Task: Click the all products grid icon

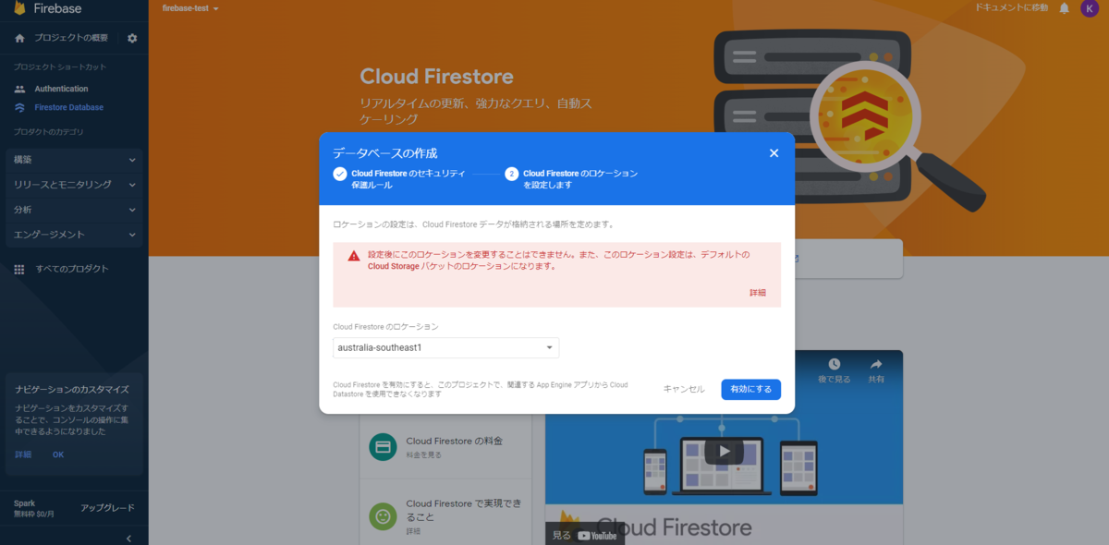Action: [x=19, y=269]
